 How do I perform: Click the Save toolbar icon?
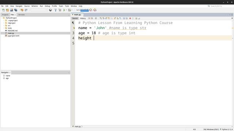click(x=11, y=10)
